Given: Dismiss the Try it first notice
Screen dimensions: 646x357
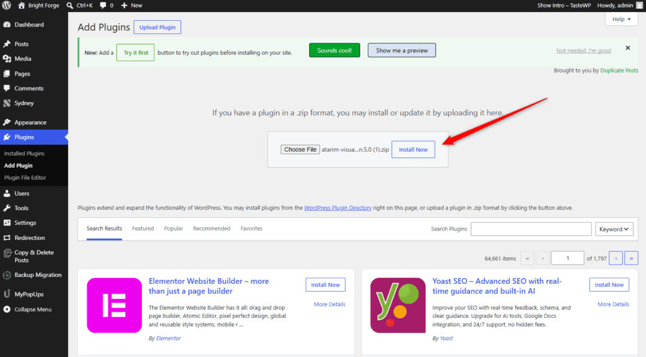Looking at the screenshot, I should point(628,48).
